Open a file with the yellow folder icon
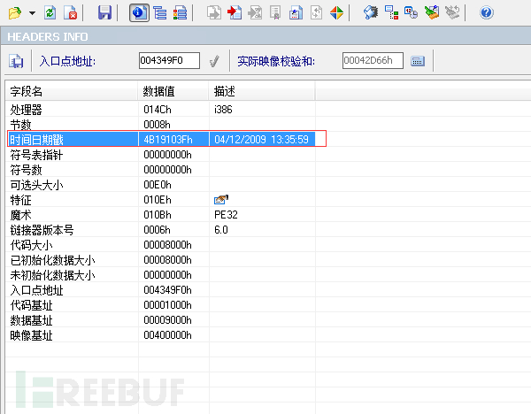The height and width of the screenshot is (414, 531). coord(15,13)
